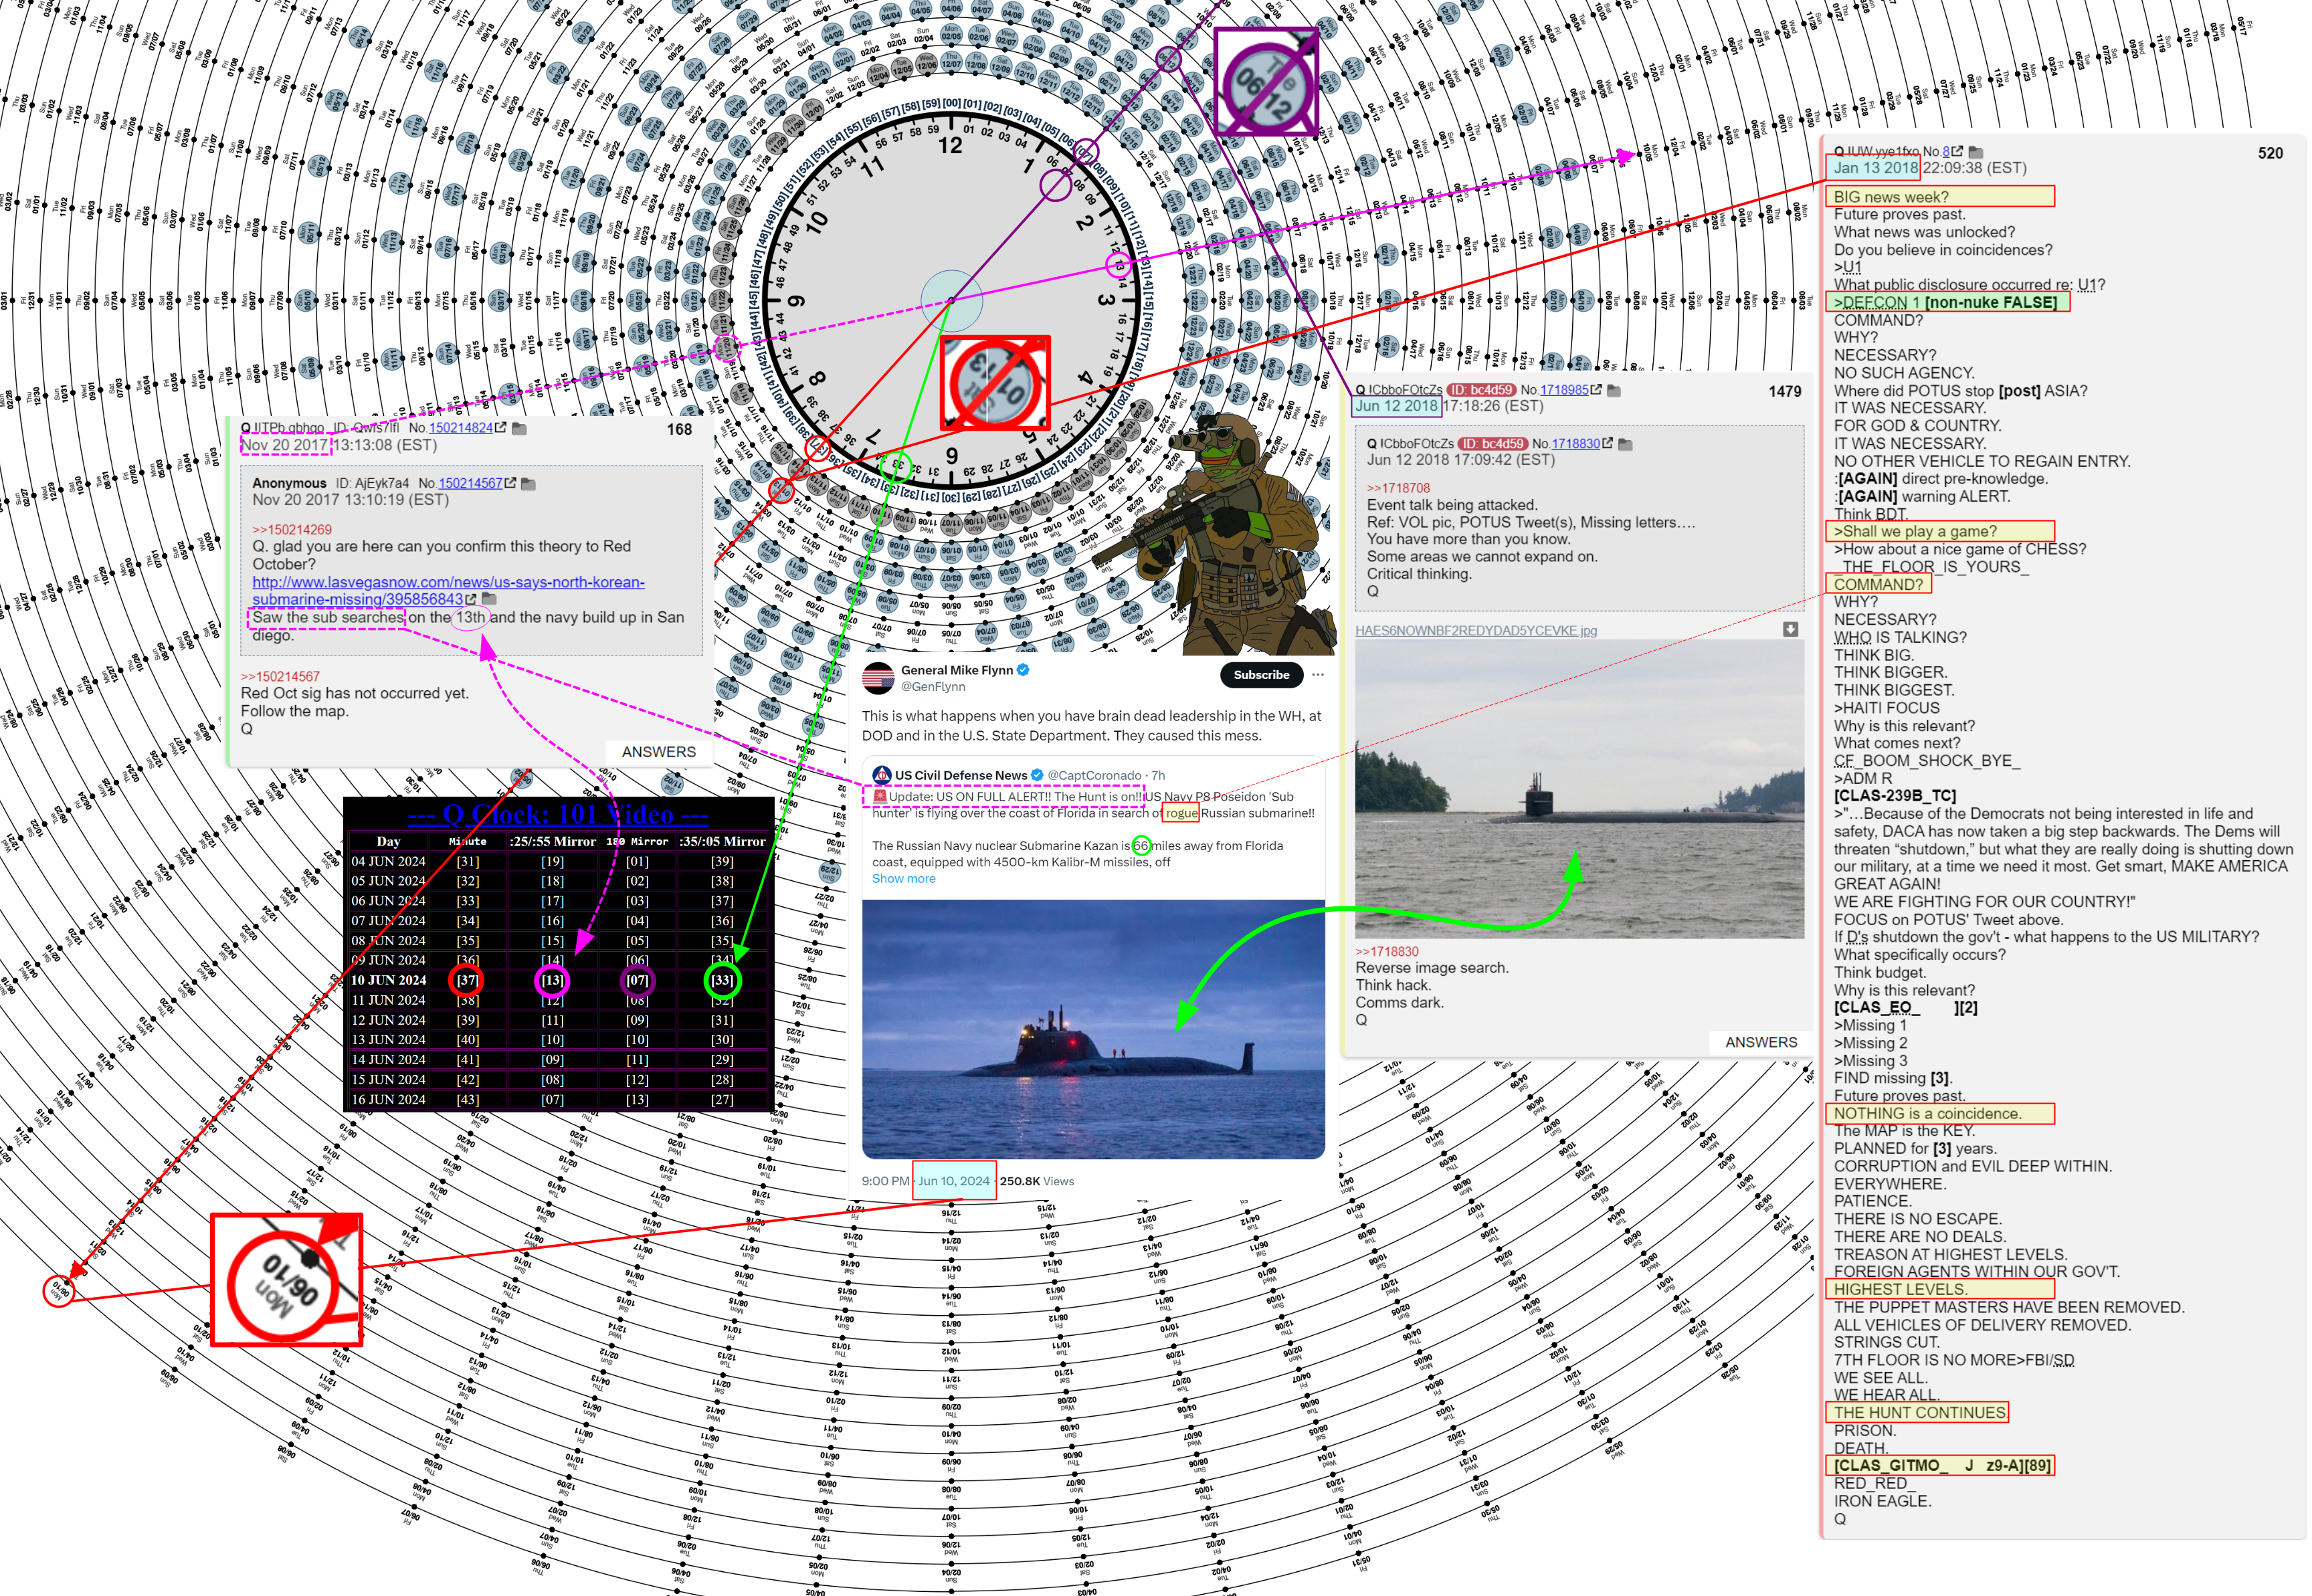This screenshot has width=2312, height=1596.
Task: Click THE HUNT CONTINUES line in post 520
Action: tap(1919, 1412)
